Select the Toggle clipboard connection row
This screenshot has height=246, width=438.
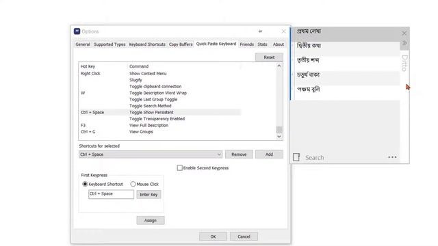159,87
